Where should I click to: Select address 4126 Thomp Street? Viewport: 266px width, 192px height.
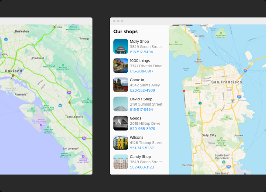pyautogui.click(x=146, y=143)
